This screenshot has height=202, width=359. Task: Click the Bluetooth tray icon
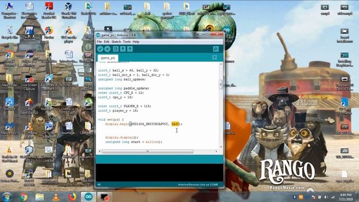click(x=294, y=197)
